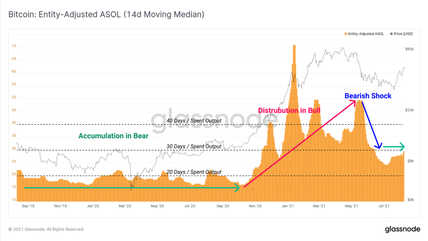Click the blue arrowhead pointing downward
The height and width of the screenshot is (241, 428).
378,146
